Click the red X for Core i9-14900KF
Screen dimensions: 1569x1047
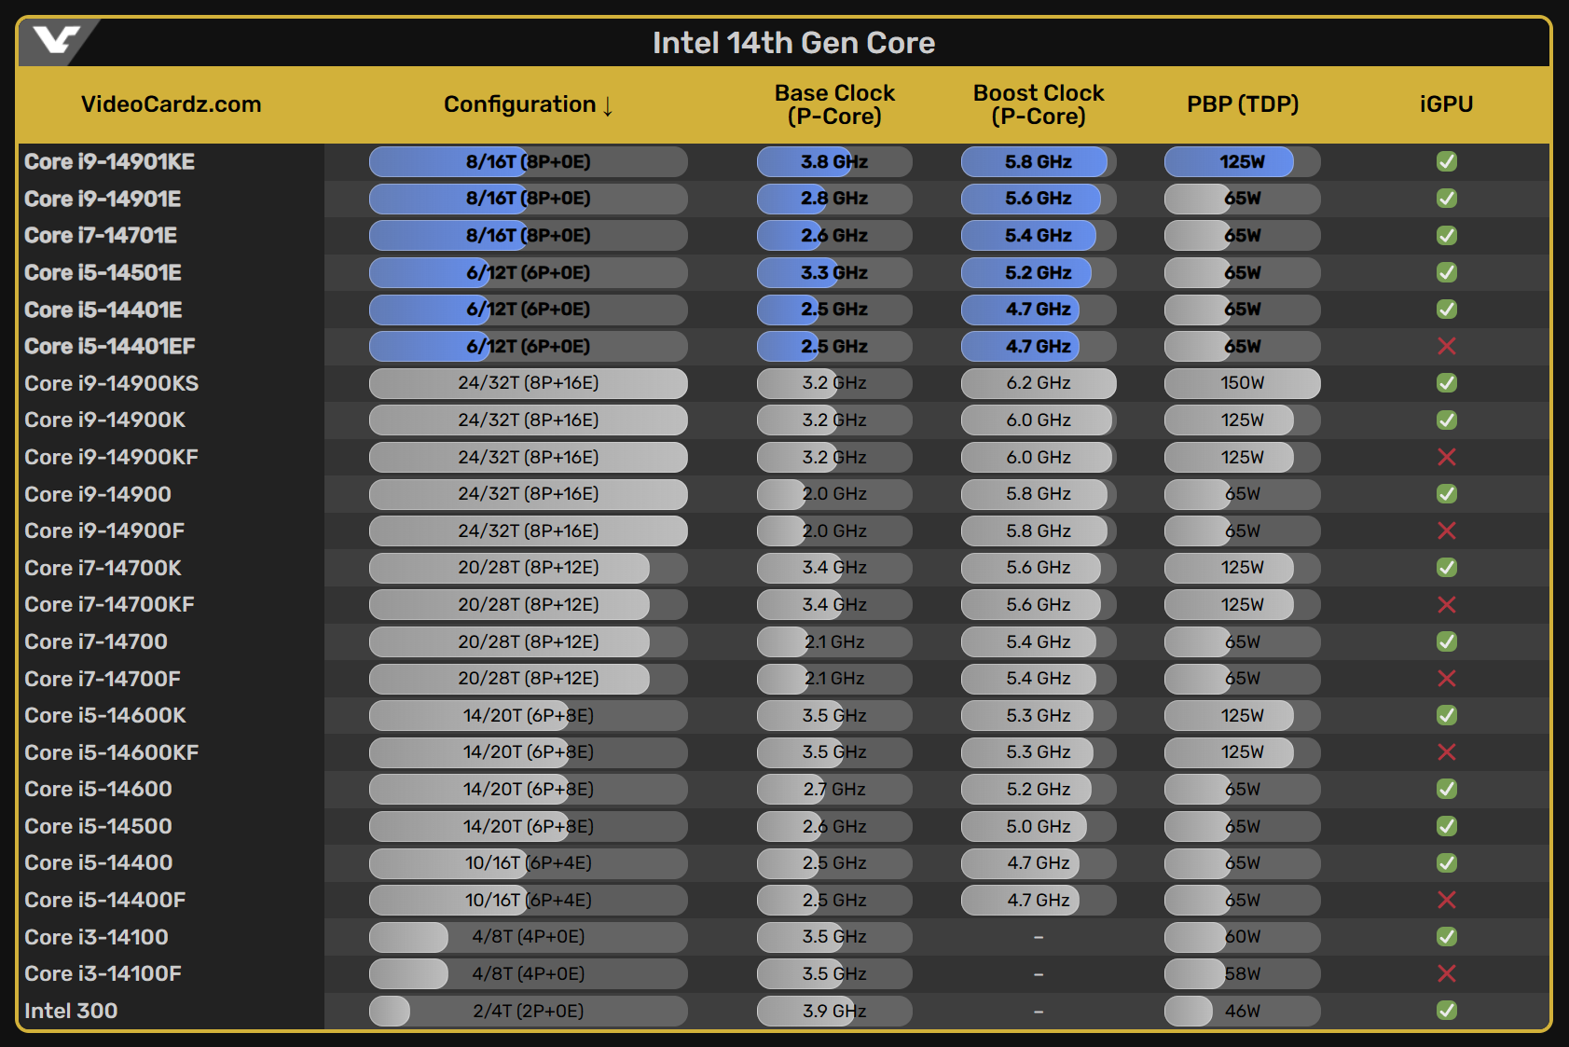[x=1447, y=457]
